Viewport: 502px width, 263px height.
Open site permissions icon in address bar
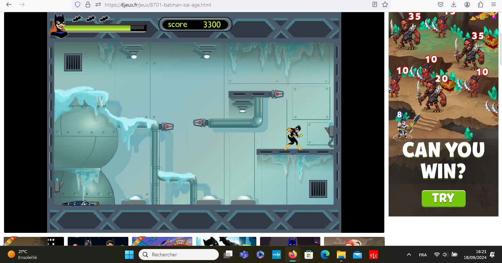[x=98, y=5]
